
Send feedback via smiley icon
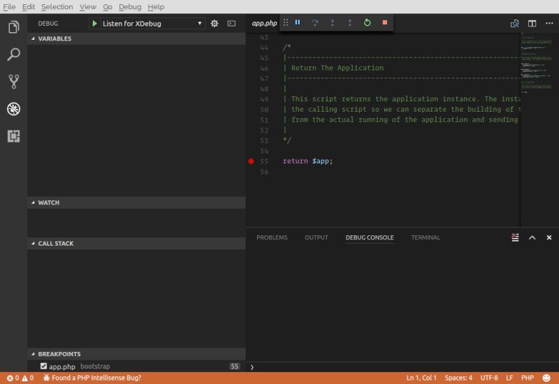click(546, 378)
